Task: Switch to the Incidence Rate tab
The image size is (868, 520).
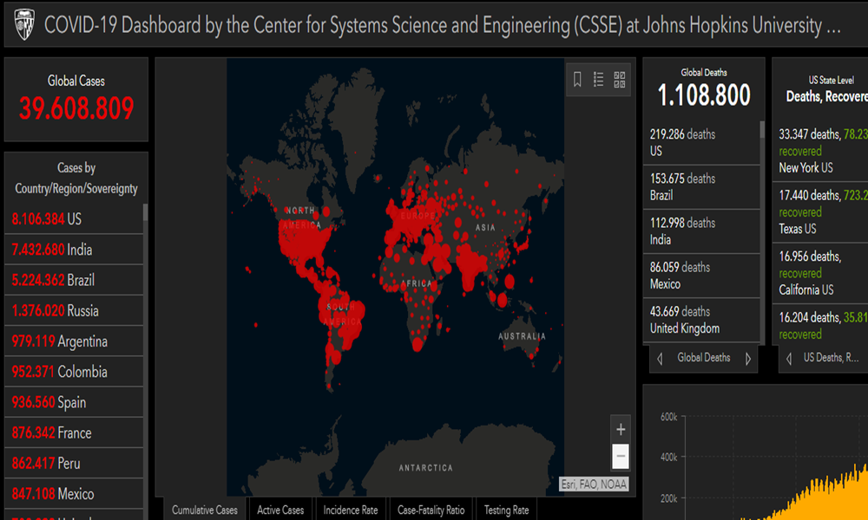Action: click(x=351, y=510)
